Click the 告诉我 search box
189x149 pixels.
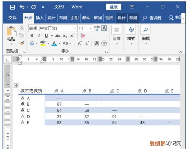[151, 18]
